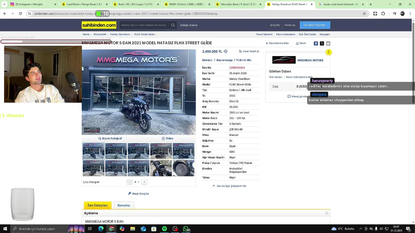Viewport: 415px width, 233px height.
Task: Open Outlook from taskbar
Action: click(143, 229)
